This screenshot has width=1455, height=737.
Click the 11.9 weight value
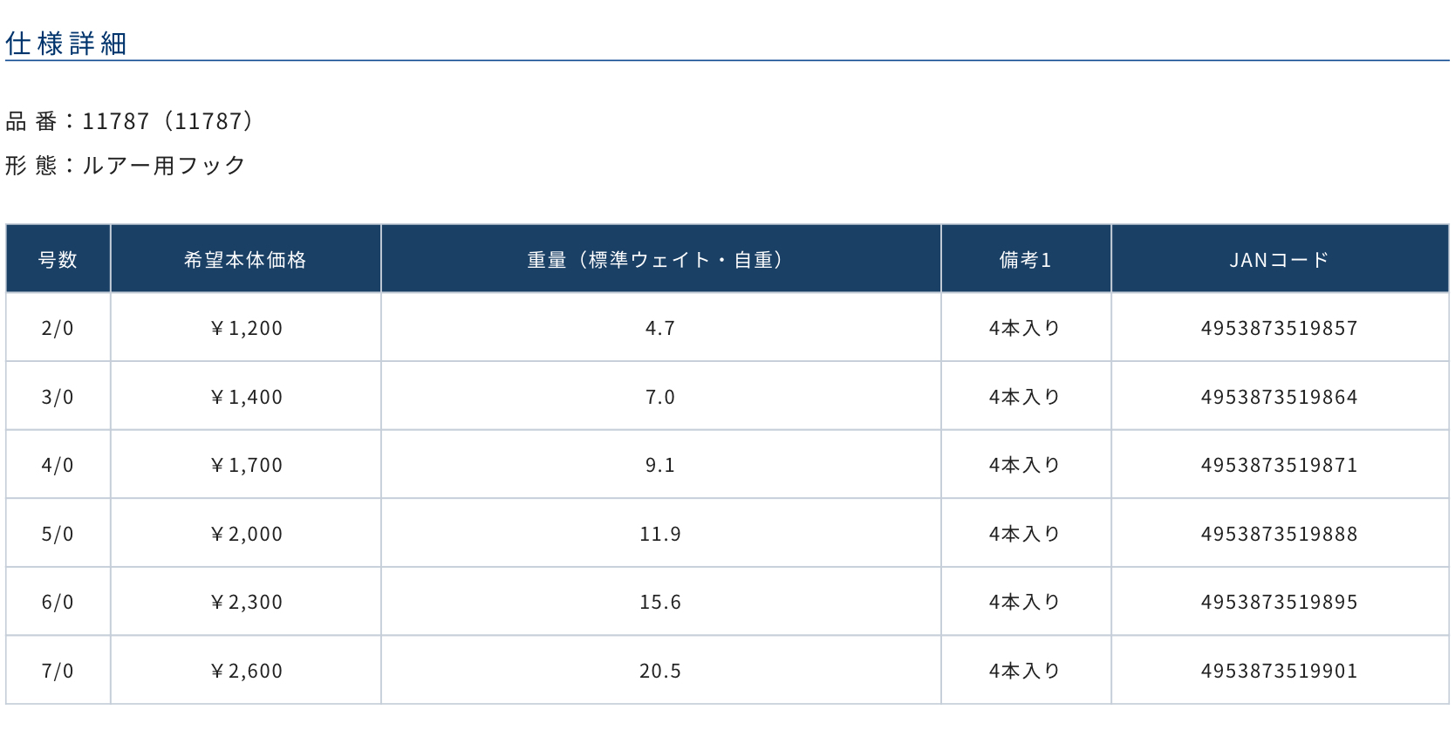coord(659,535)
